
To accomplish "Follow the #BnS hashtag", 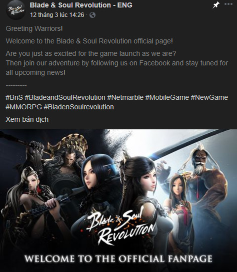I will (14, 97).
